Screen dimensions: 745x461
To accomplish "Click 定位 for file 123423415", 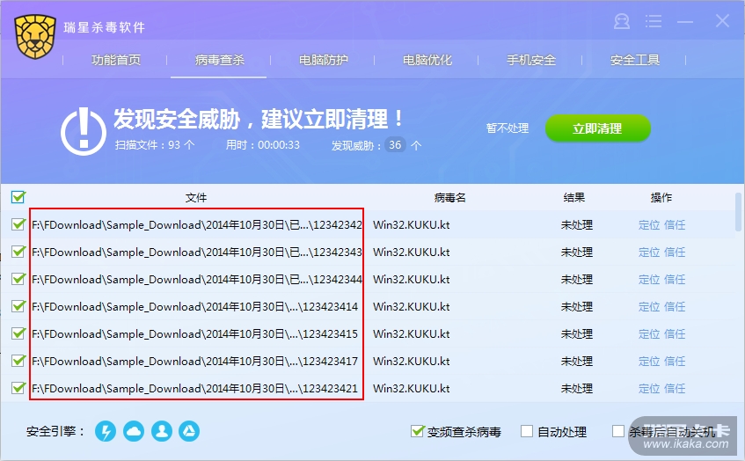I will click(x=649, y=334).
